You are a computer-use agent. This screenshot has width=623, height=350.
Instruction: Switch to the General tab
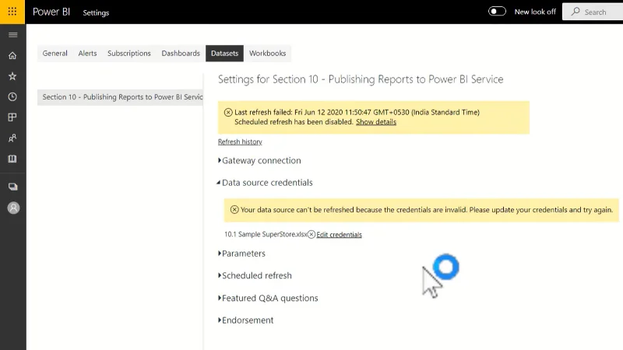(55, 53)
